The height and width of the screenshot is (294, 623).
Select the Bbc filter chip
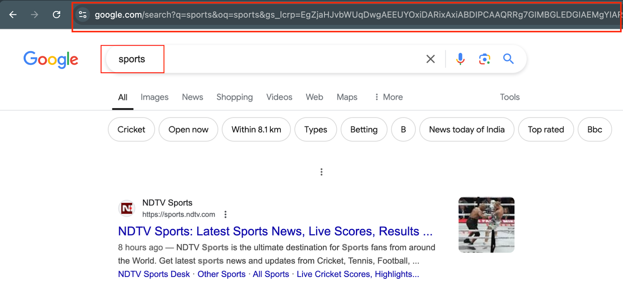click(x=595, y=130)
